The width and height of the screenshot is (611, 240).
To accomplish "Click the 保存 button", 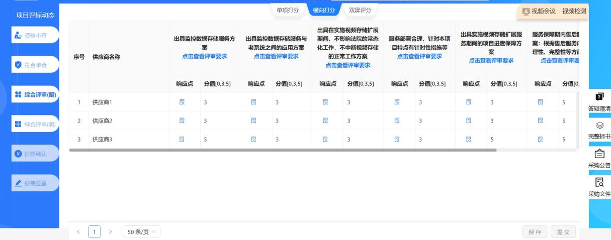I will [x=535, y=232].
